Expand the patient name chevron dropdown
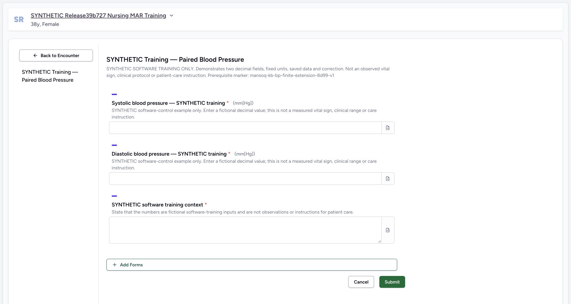 tap(171, 16)
